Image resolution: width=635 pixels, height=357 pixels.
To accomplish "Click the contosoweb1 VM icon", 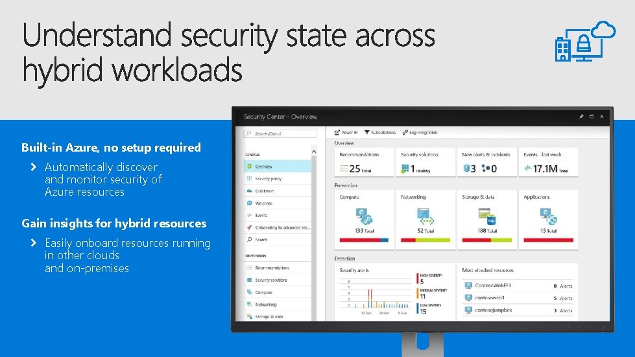I will [x=468, y=297].
